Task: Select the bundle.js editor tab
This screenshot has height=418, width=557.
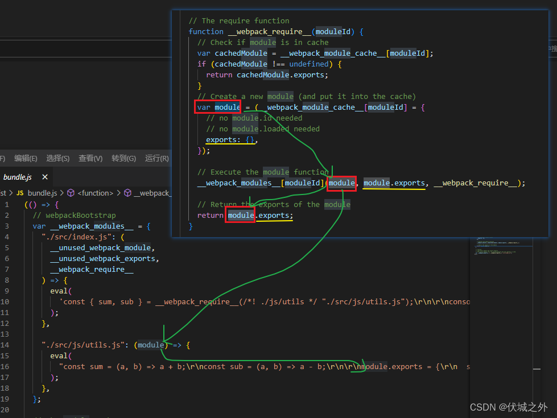Action: [x=19, y=177]
